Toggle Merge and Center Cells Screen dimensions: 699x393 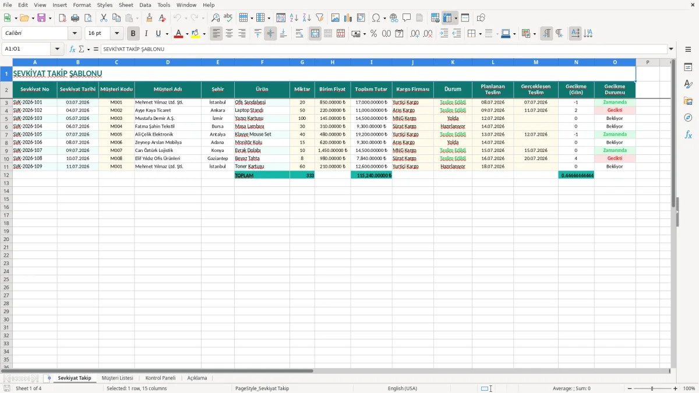click(x=315, y=34)
